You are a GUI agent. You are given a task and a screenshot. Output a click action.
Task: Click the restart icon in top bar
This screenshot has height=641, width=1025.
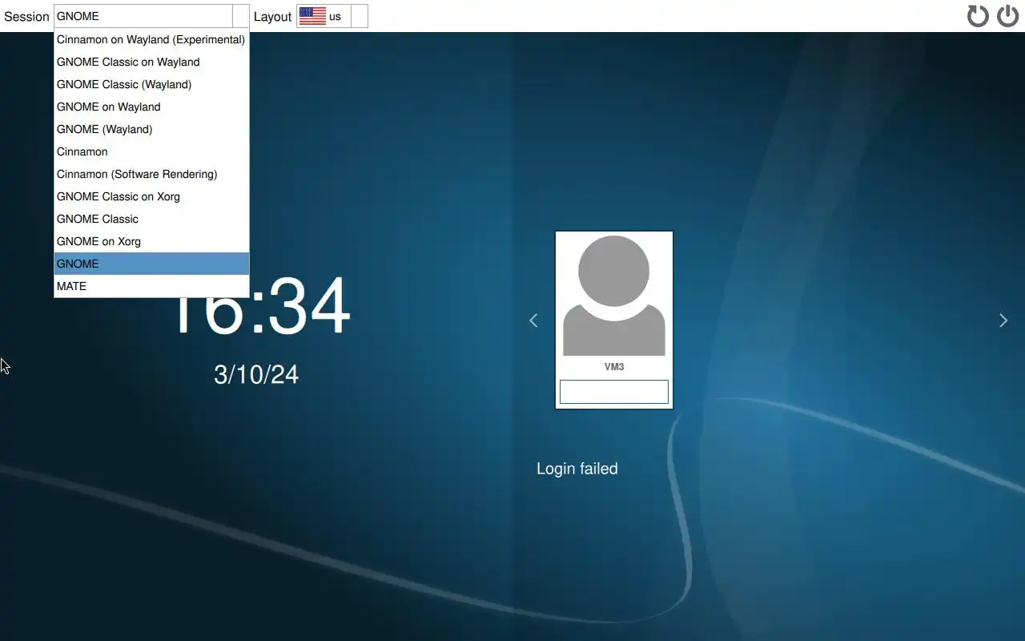978,16
